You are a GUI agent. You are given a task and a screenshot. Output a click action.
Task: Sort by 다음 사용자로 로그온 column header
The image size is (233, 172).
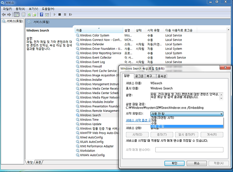[180, 30]
